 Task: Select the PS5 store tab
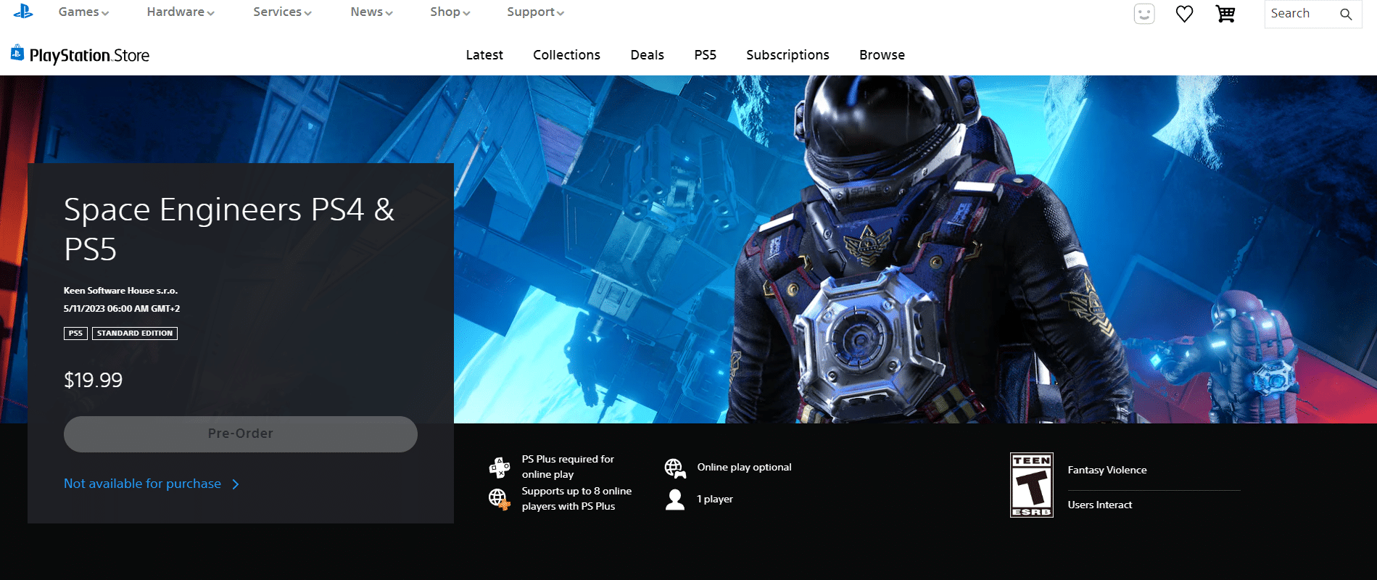(x=705, y=55)
